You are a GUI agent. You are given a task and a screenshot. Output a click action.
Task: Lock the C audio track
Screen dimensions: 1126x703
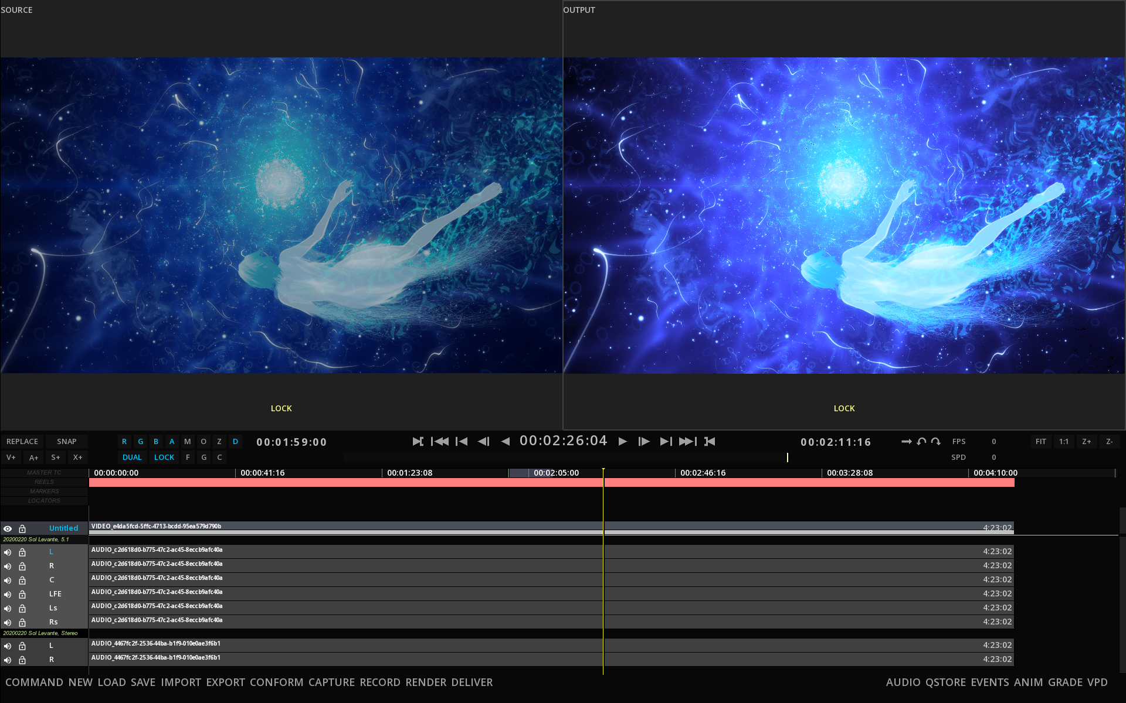click(x=22, y=580)
